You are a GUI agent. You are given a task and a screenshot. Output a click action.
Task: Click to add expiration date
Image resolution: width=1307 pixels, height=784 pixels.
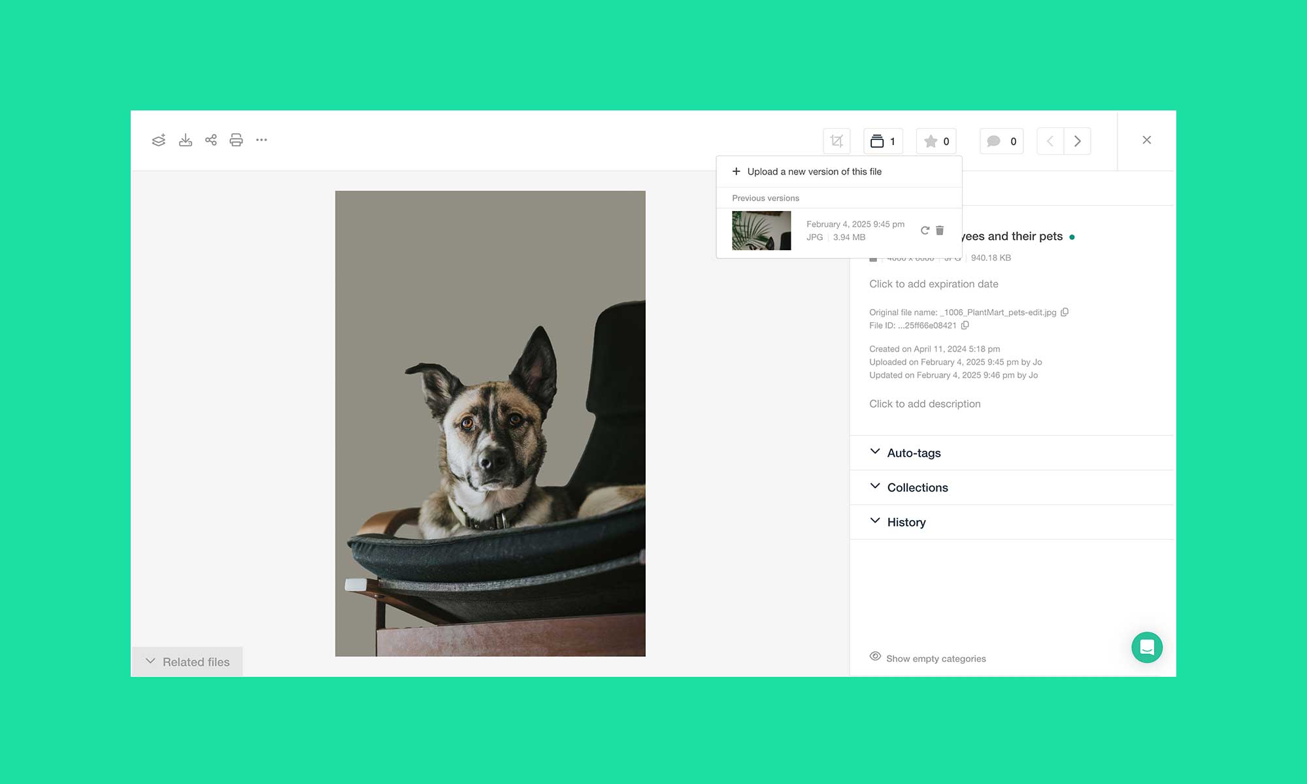[934, 284]
